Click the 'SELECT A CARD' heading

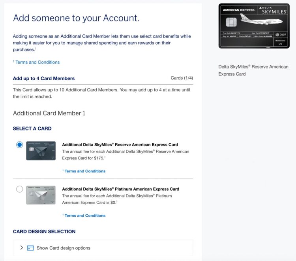32,129
